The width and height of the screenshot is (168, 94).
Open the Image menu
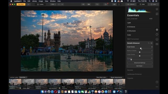click(x=41, y=1)
